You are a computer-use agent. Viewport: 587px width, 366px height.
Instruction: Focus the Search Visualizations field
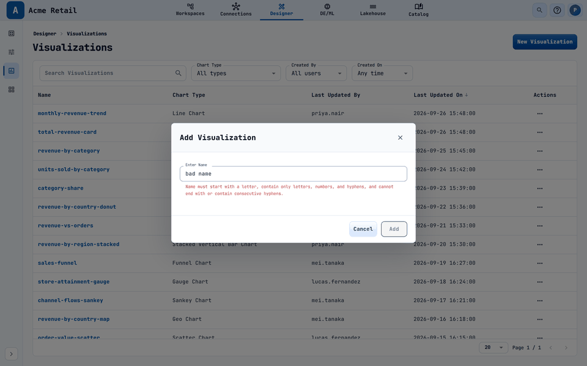coord(113,73)
